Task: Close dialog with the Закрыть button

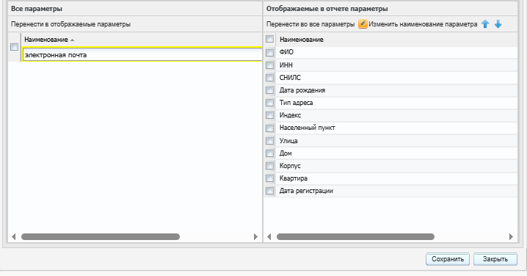Action: (495, 259)
